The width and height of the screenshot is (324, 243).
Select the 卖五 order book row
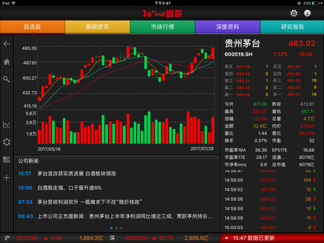pos(247,66)
